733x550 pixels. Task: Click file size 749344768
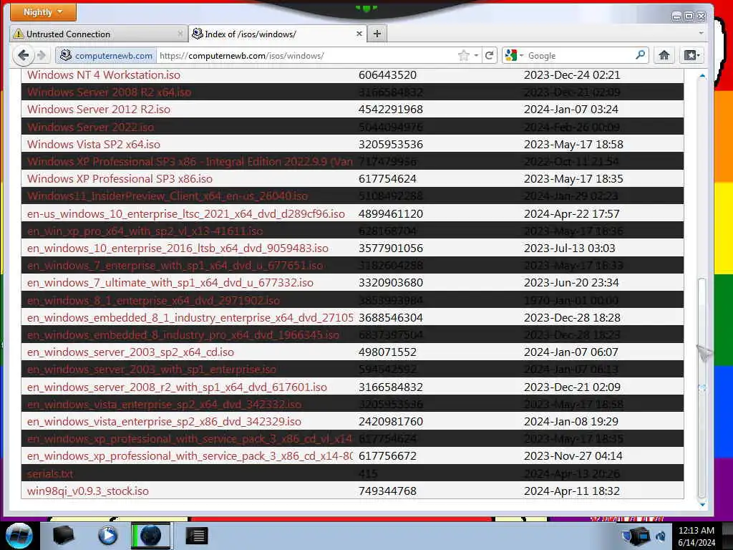[387, 491]
